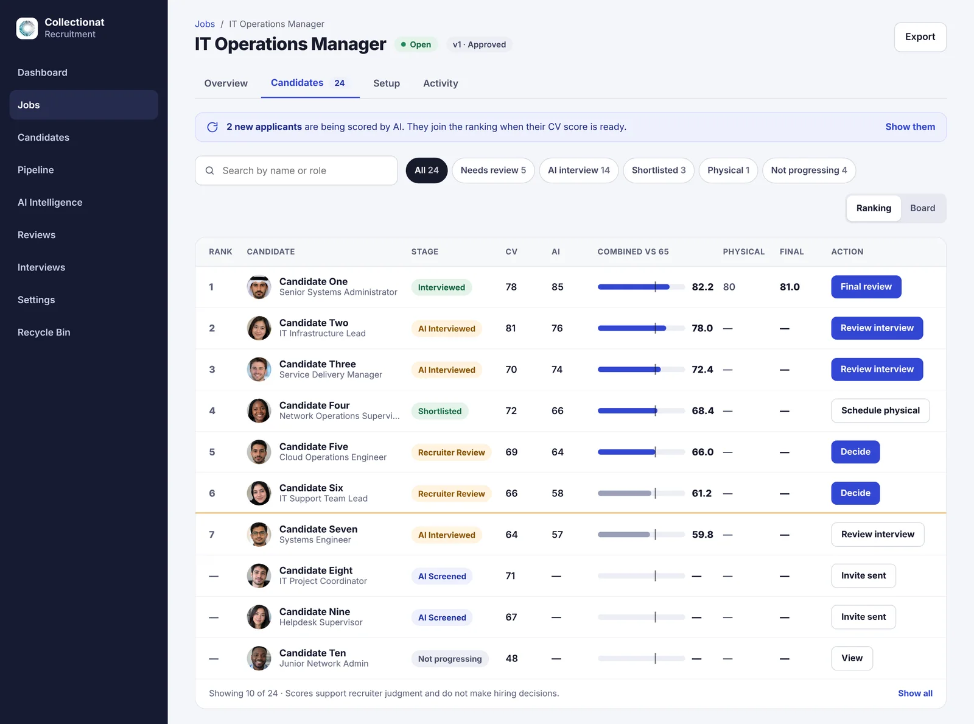Click Show them link in banner
This screenshot has width=974, height=724.
tap(910, 127)
